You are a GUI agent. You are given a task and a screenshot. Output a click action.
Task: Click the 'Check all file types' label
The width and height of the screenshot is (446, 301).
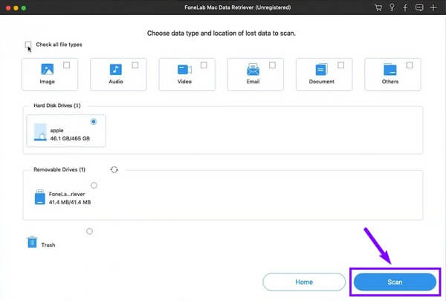[x=59, y=45]
